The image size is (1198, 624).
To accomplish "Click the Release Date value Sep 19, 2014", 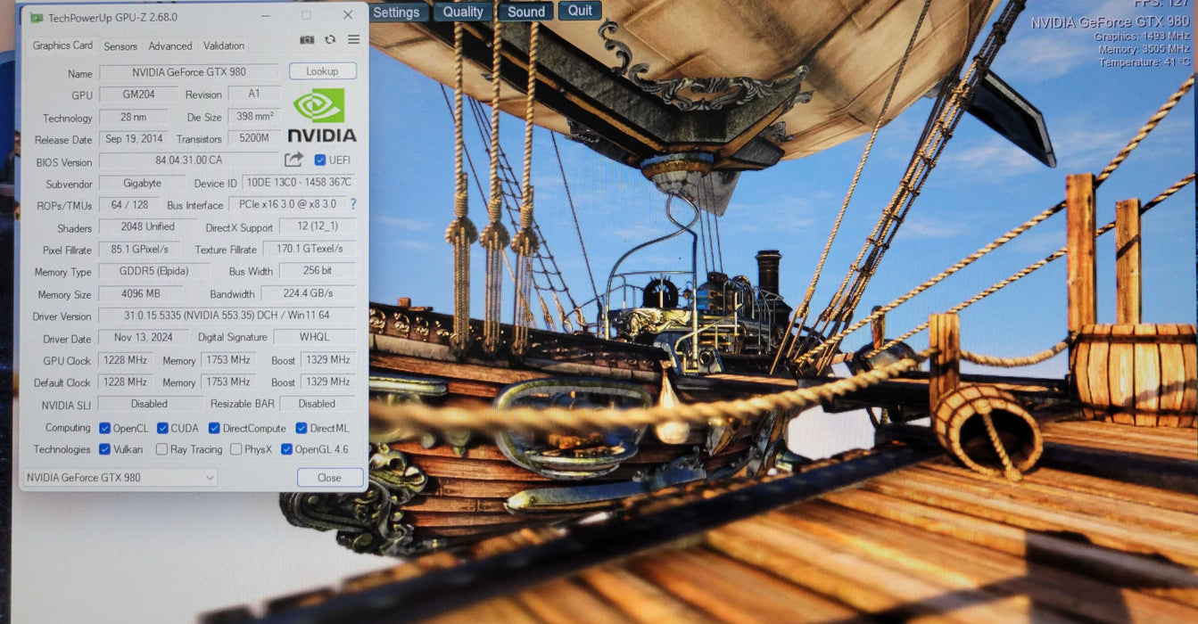I will tap(134, 139).
